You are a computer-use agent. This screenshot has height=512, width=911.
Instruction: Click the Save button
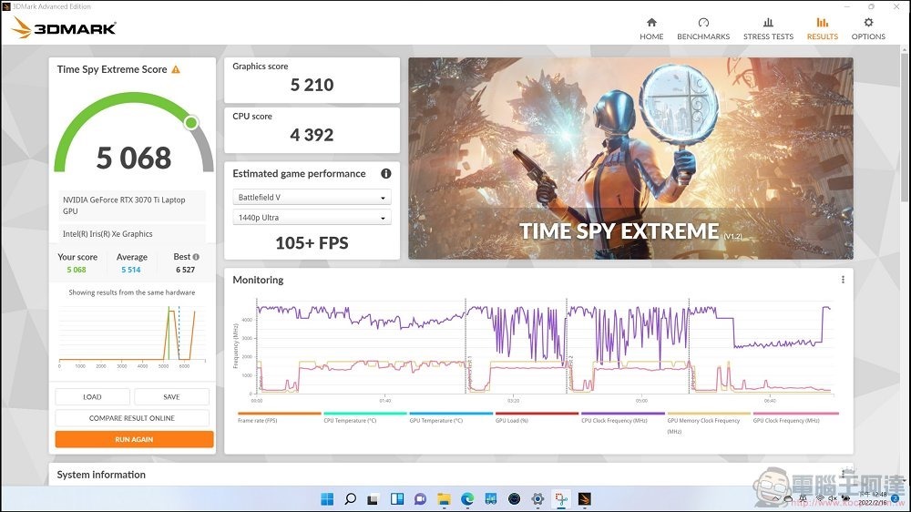coord(171,397)
